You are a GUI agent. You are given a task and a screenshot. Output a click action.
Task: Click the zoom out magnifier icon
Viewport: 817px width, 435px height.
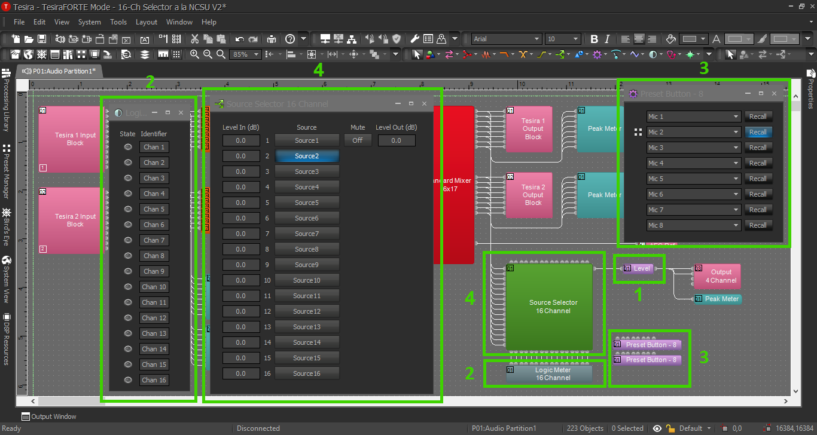tap(208, 54)
